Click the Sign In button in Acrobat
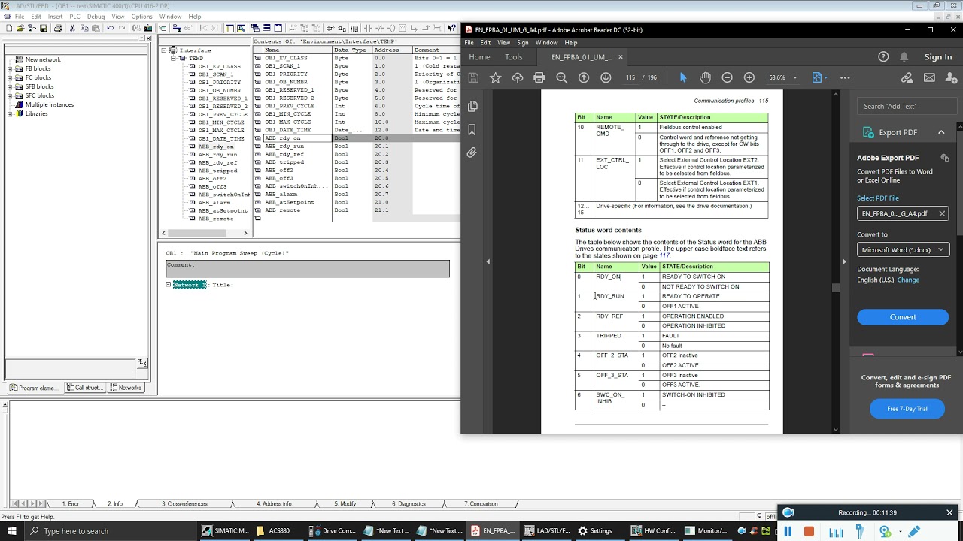This screenshot has width=963, height=541. (937, 57)
